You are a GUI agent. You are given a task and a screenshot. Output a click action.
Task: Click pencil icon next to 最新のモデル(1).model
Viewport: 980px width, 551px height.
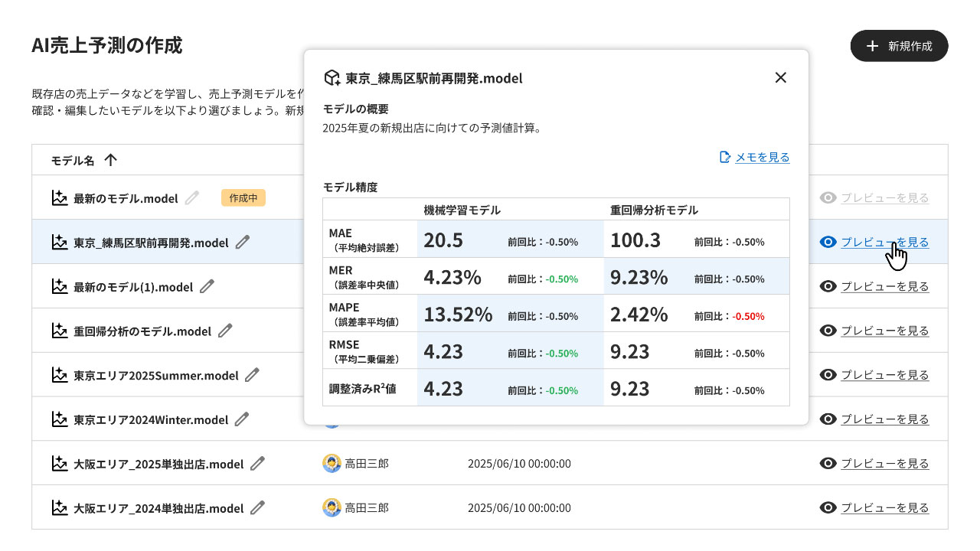[207, 287]
